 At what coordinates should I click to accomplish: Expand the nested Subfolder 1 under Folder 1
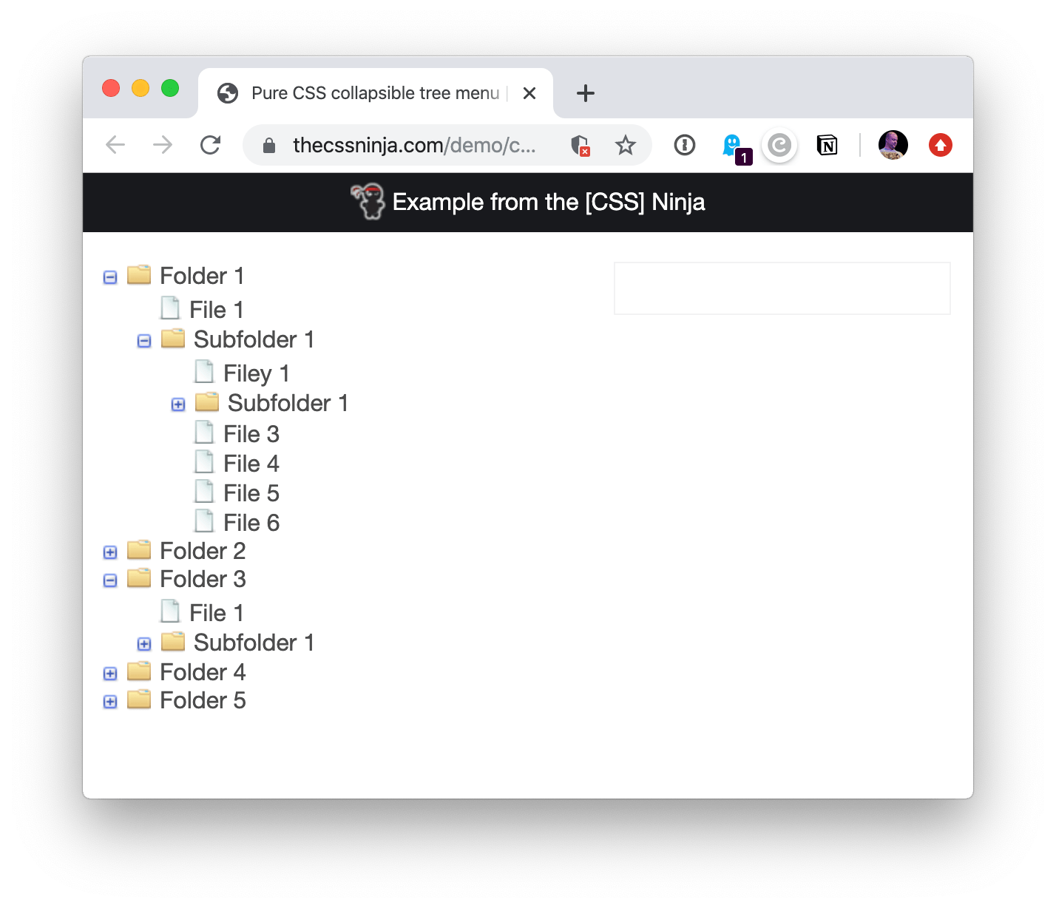point(177,404)
